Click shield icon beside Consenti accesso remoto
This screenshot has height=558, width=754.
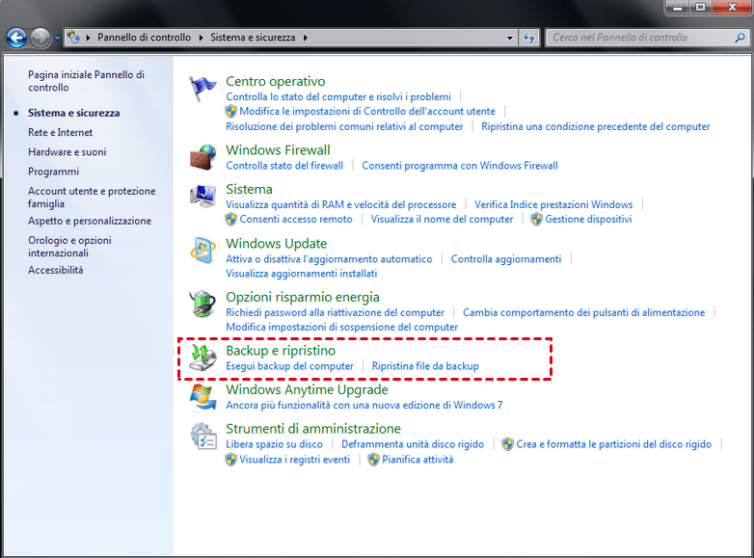coord(230,219)
